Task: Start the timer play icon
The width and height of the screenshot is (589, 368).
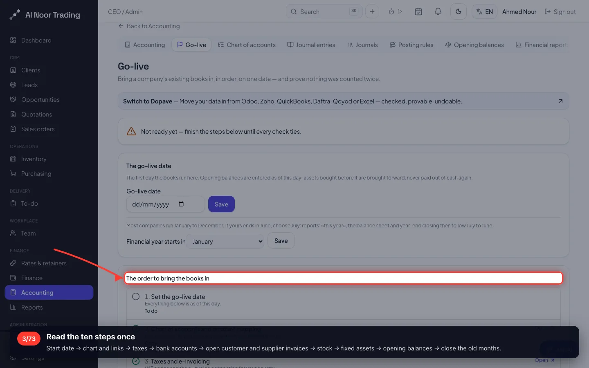Action: pos(400,11)
